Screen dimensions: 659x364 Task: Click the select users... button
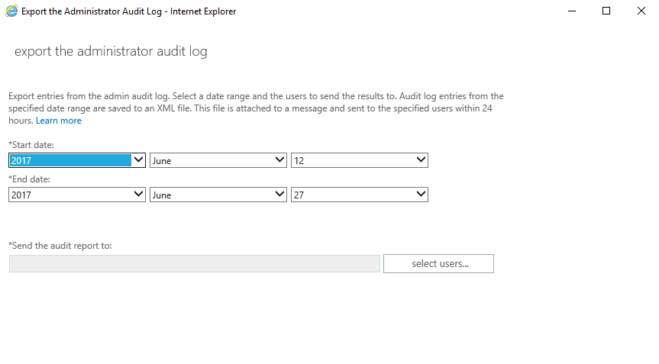click(438, 264)
